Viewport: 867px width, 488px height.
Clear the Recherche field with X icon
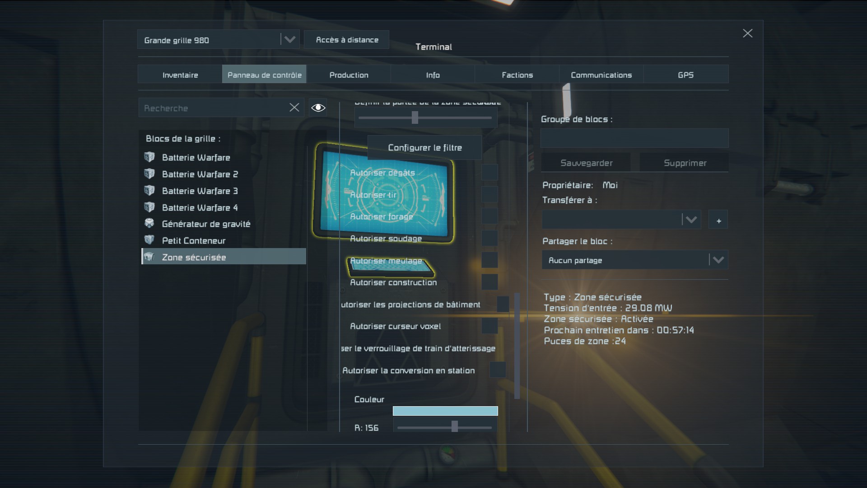point(294,108)
